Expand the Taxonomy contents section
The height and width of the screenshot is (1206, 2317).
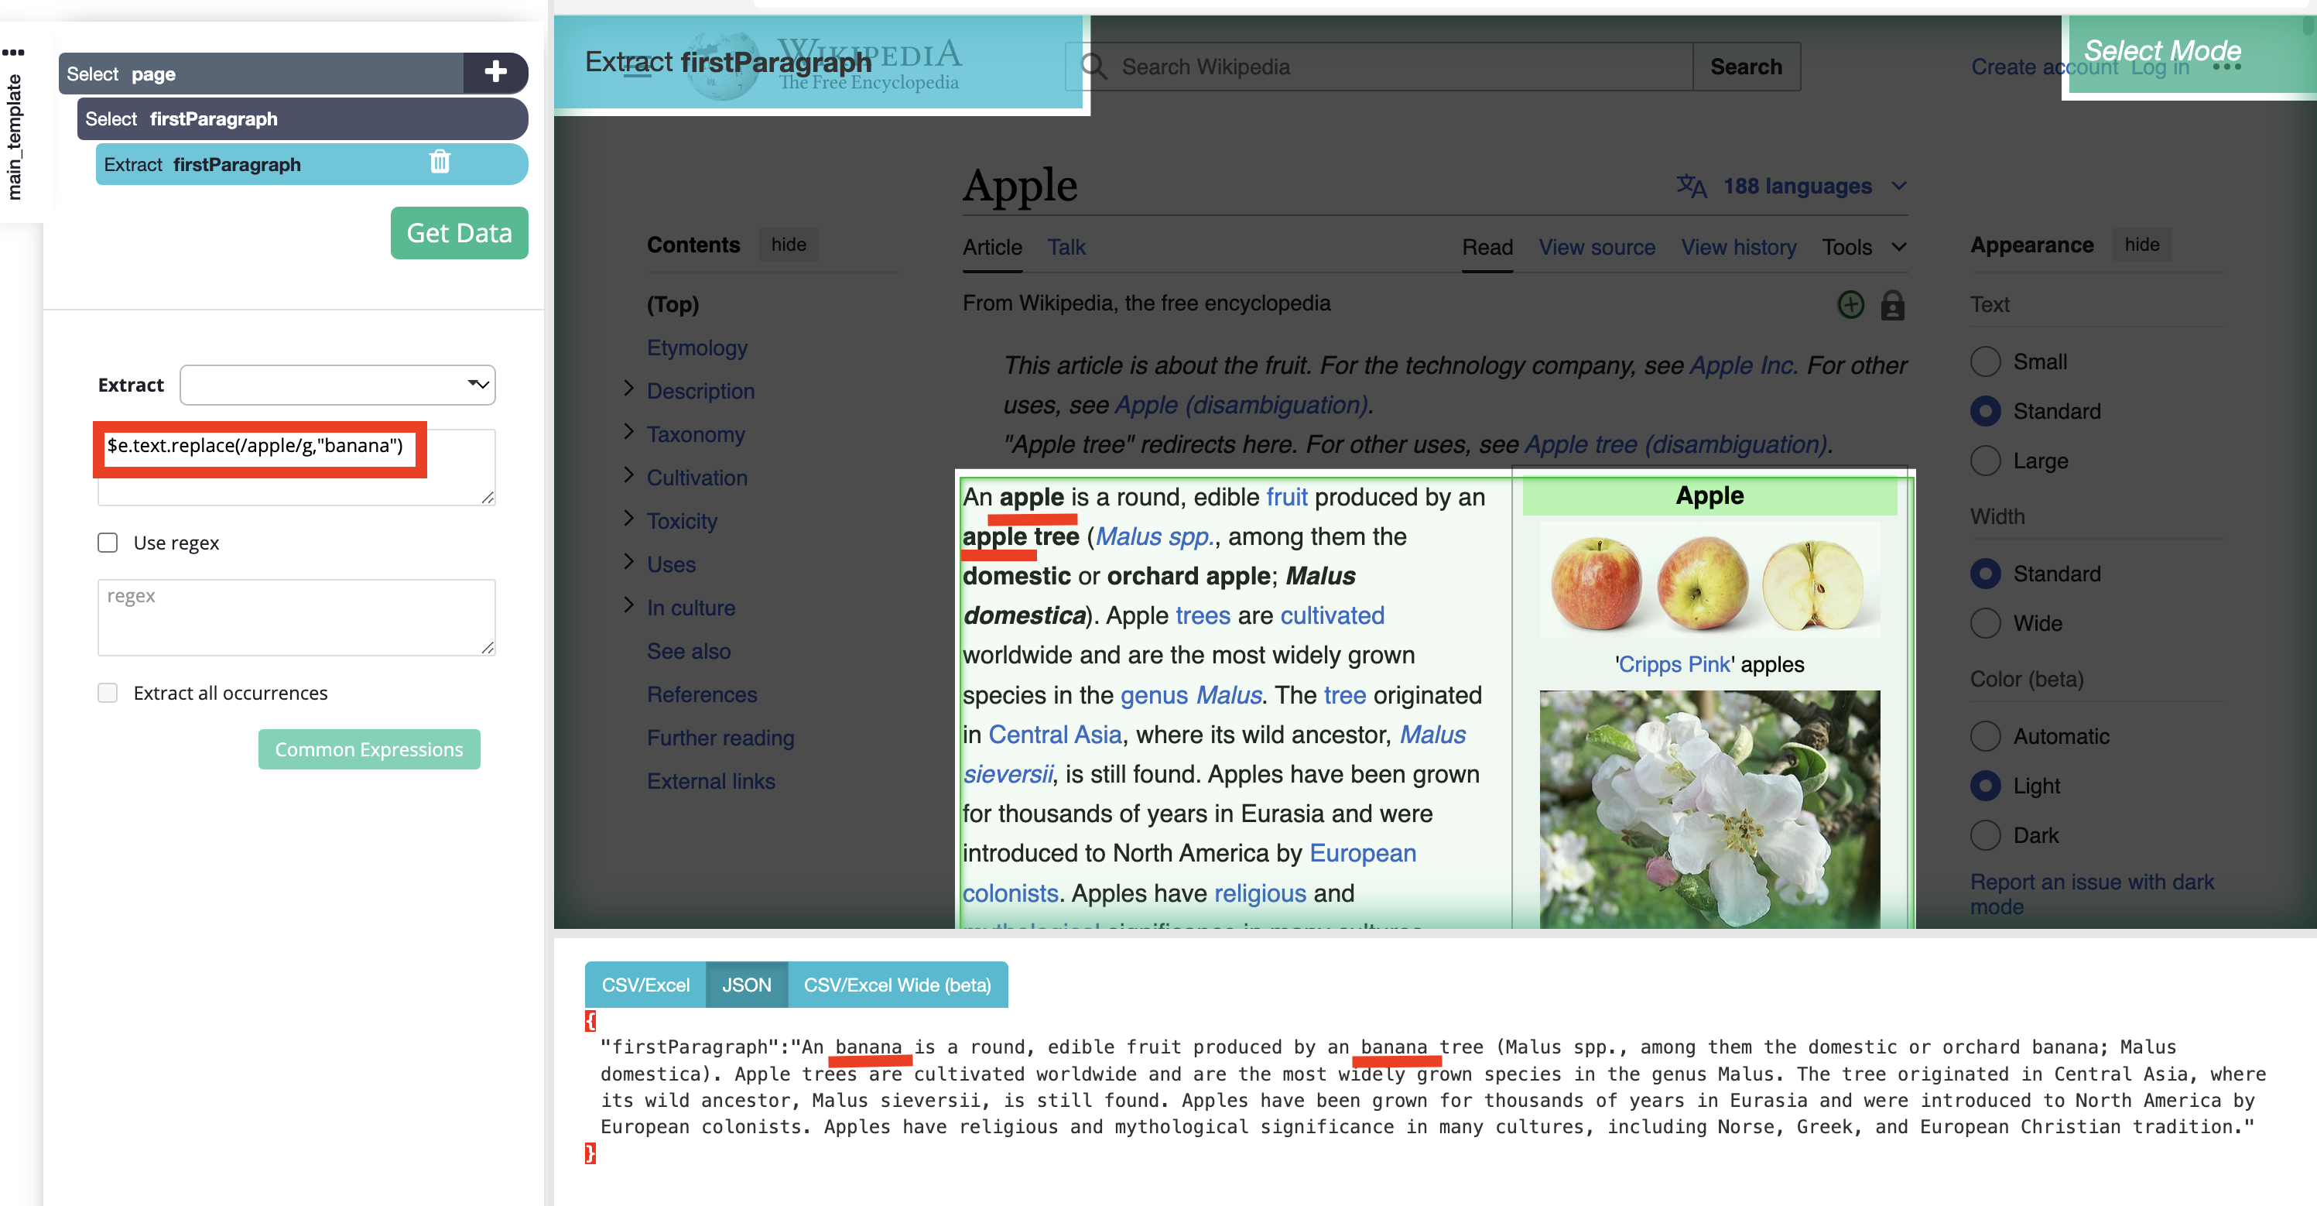tap(628, 432)
